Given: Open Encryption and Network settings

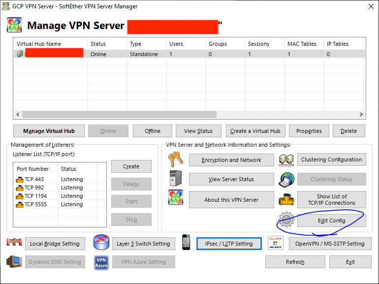Looking at the screenshot, I should point(231,160).
